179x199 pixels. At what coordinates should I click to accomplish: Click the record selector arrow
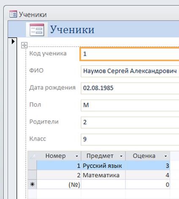click(x=13, y=41)
